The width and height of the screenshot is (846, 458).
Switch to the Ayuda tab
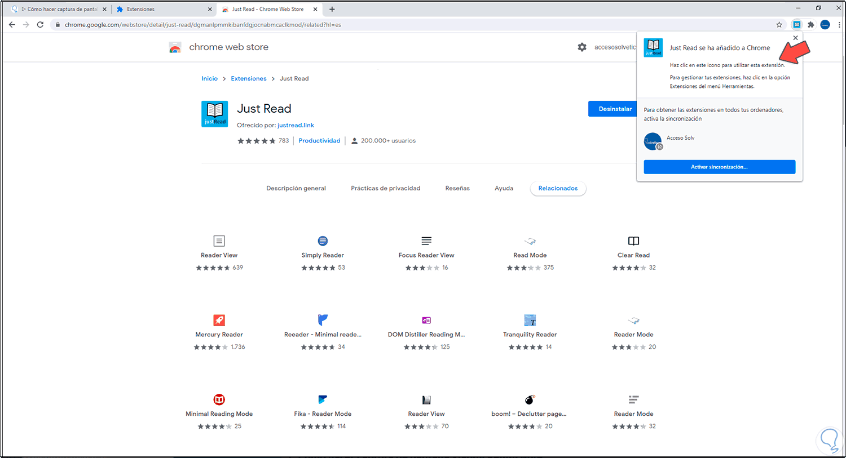pos(504,188)
